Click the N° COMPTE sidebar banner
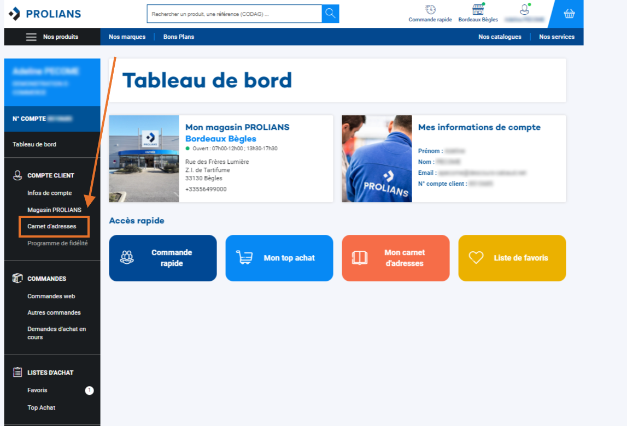 click(52, 119)
